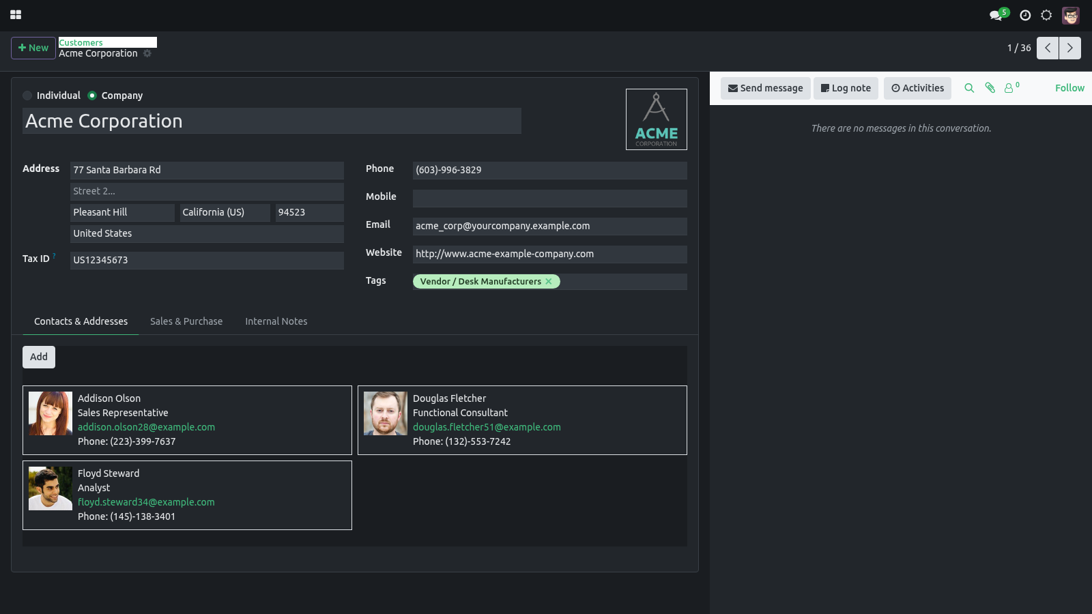Click the Tax ID field US12345673
The width and height of the screenshot is (1092, 614).
[x=207, y=260]
